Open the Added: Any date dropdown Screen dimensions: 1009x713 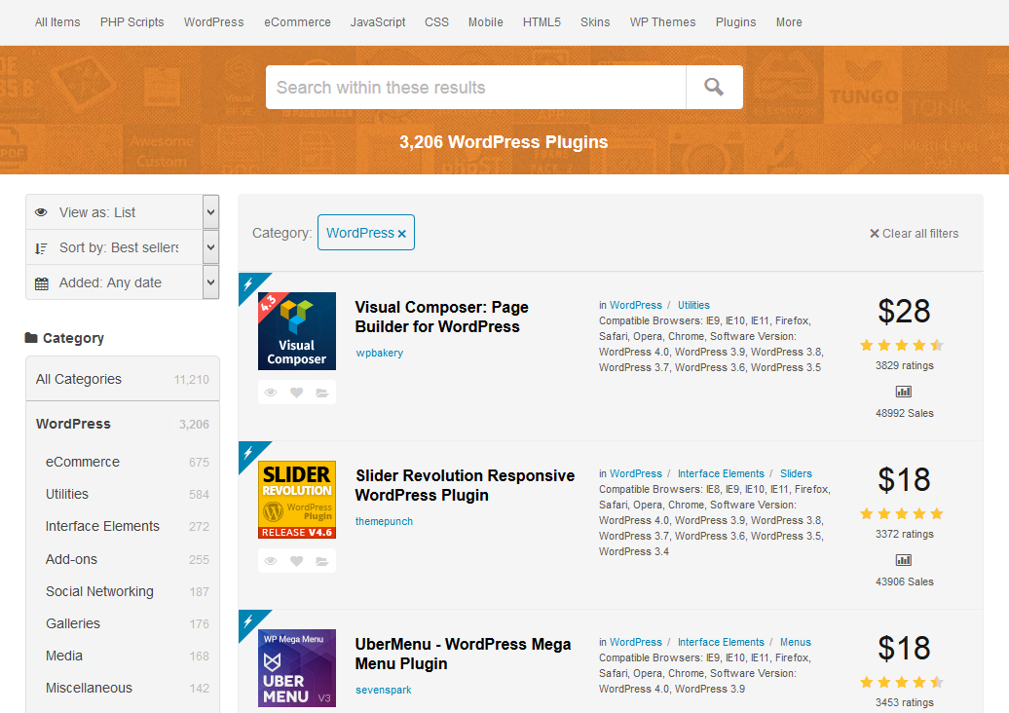pyautogui.click(x=123, y=282)
